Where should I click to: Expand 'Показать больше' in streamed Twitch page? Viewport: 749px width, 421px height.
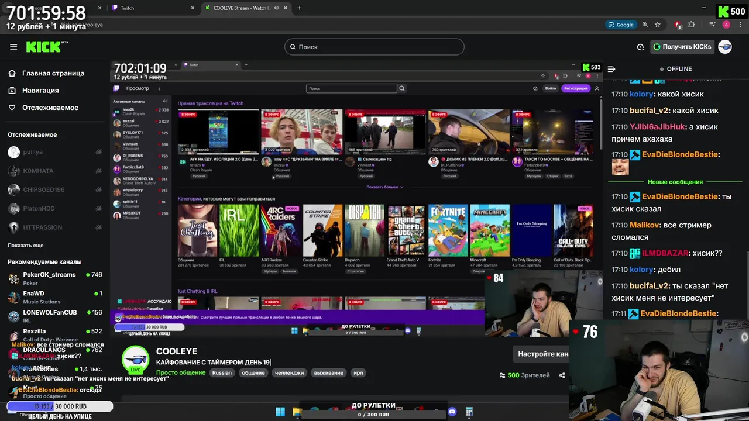pyautogui.click(x=384, y=187)
